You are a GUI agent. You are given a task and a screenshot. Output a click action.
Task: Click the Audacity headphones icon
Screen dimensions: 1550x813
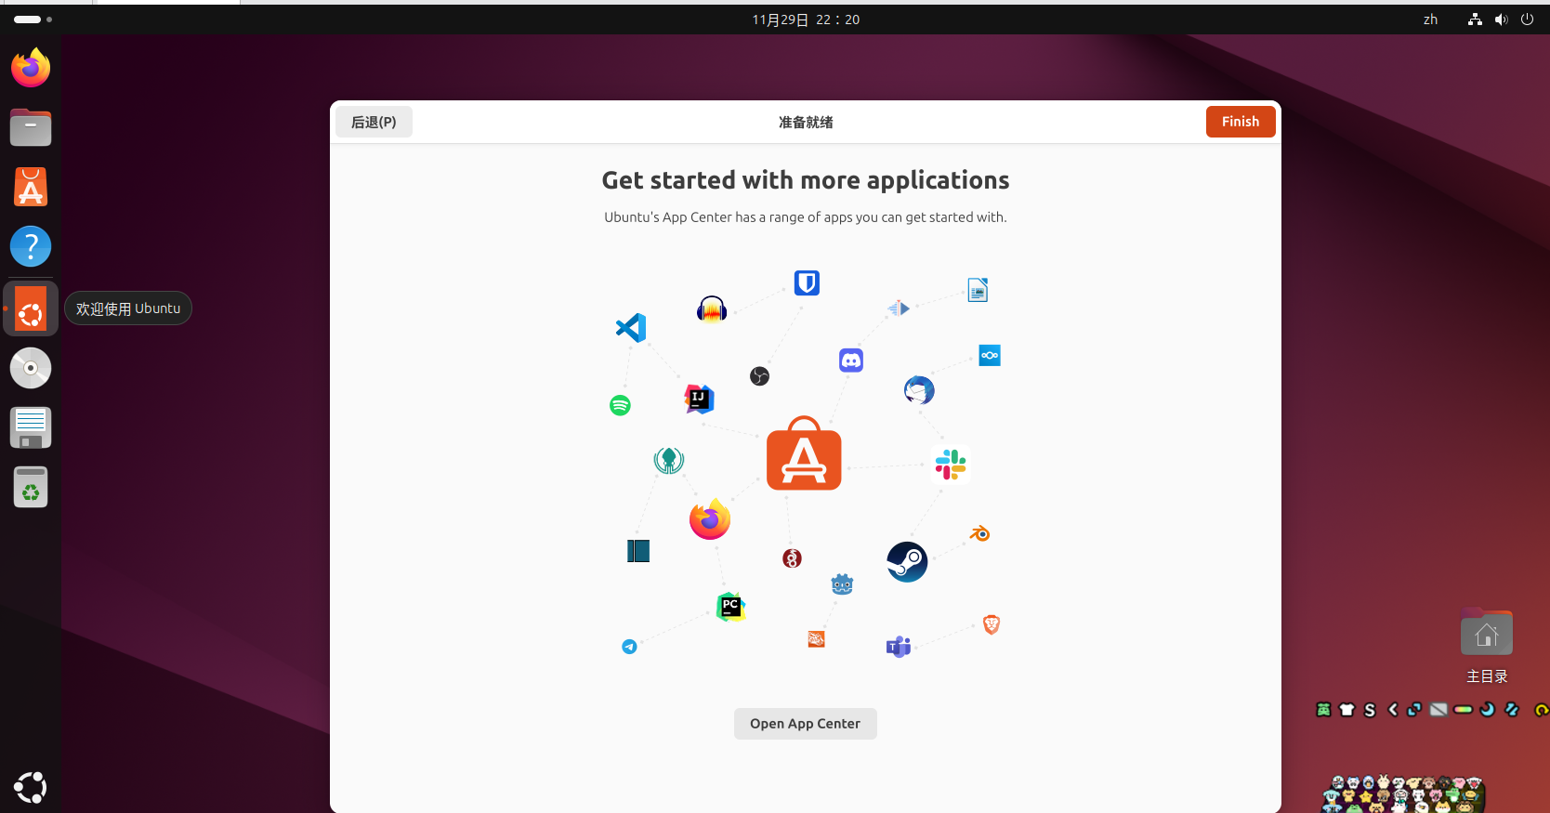coord(712,308)
